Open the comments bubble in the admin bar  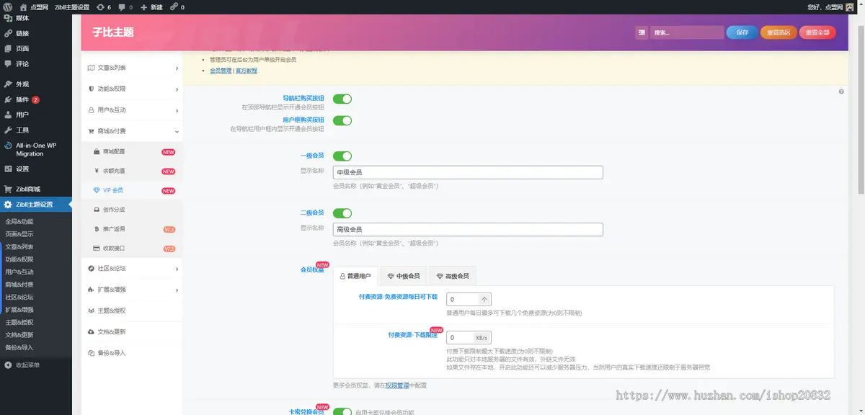coord(125,6)
